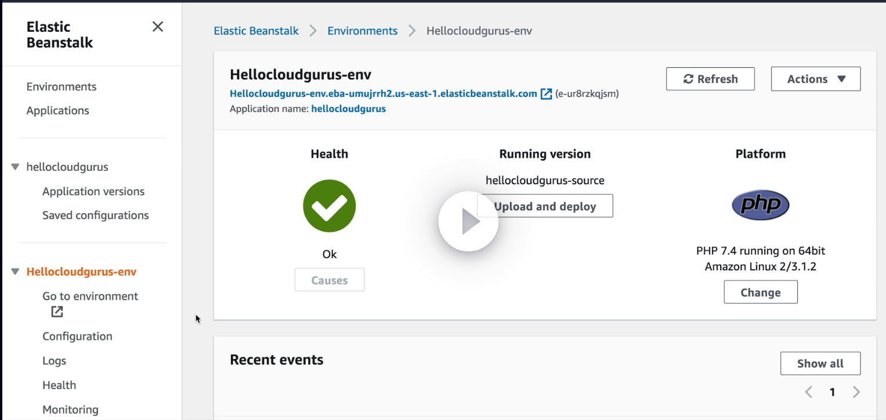Open the Actions dropdown menu

click(x=815, y=79)
